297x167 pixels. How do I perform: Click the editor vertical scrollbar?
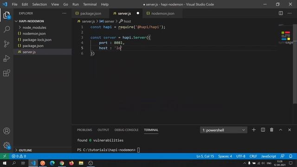pos(295,64)
